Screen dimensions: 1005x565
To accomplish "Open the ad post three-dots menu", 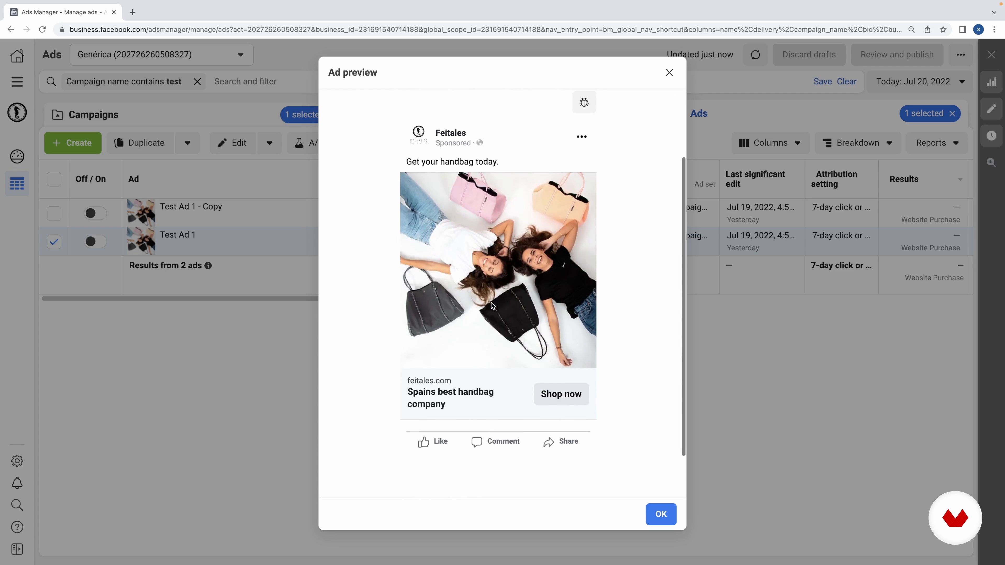I will click(581, 137).
